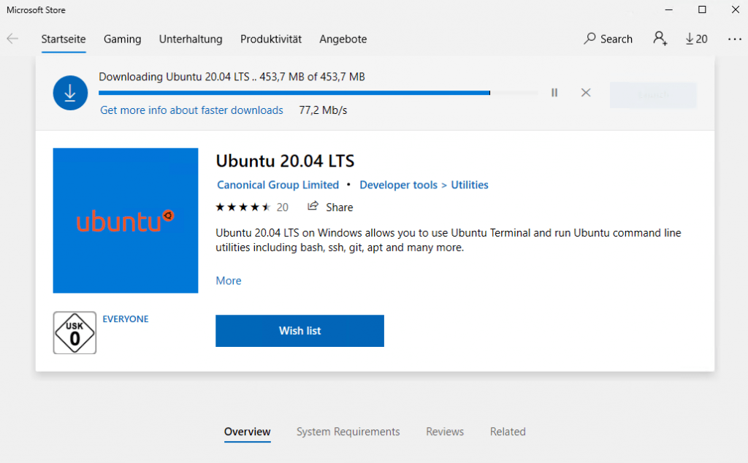Show the System Requirements tab
This screenshot has width=748, height=463.
(348, 432)
